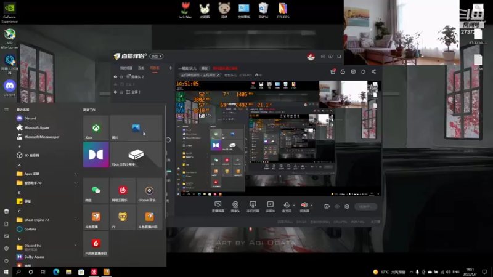Mute the speaker in the streaming toolbar
The image size is (493, 277).
(304, 207)
